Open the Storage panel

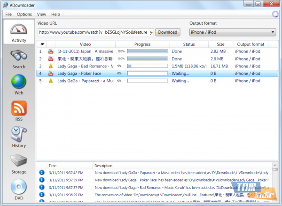(19, 164)
